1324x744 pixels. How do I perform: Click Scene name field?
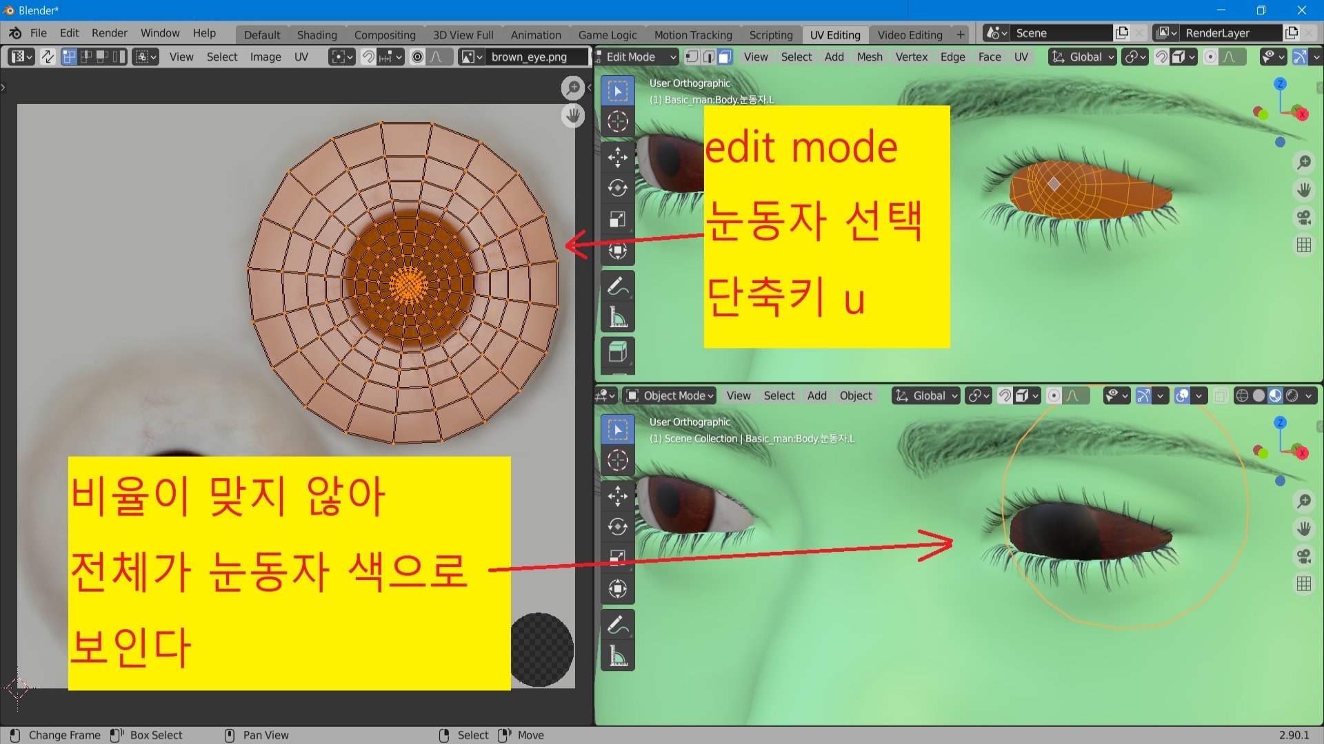tap(1062, 33)
